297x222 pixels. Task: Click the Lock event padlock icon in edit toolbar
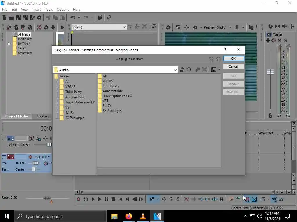(x=221, y=199)
